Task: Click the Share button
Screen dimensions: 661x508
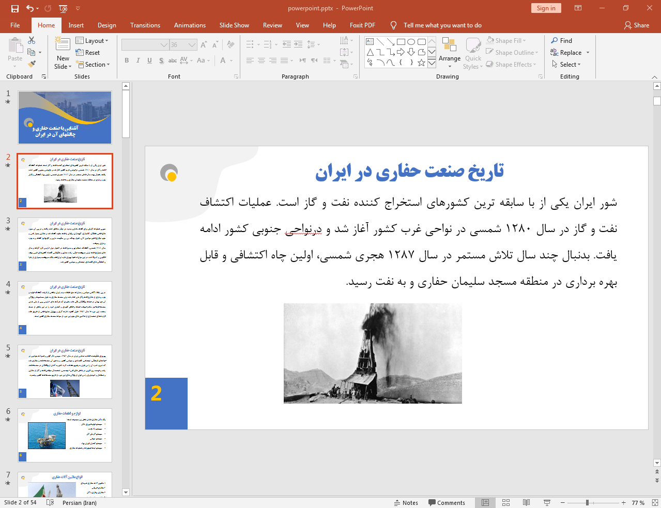Action: tap(636, 25)
